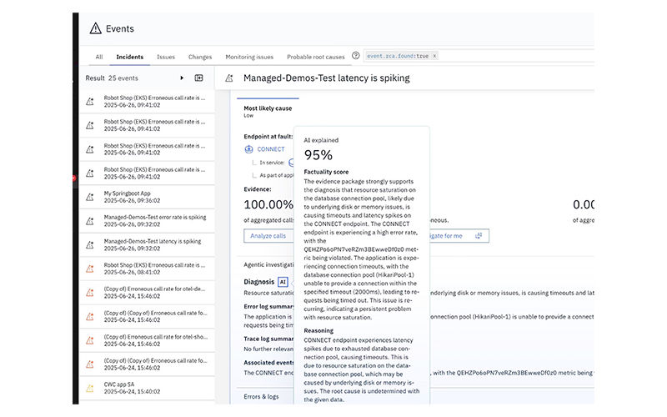Go to Probable root causes tab
Viewport: 667px width, 417px height.
[x=315, y=57]
